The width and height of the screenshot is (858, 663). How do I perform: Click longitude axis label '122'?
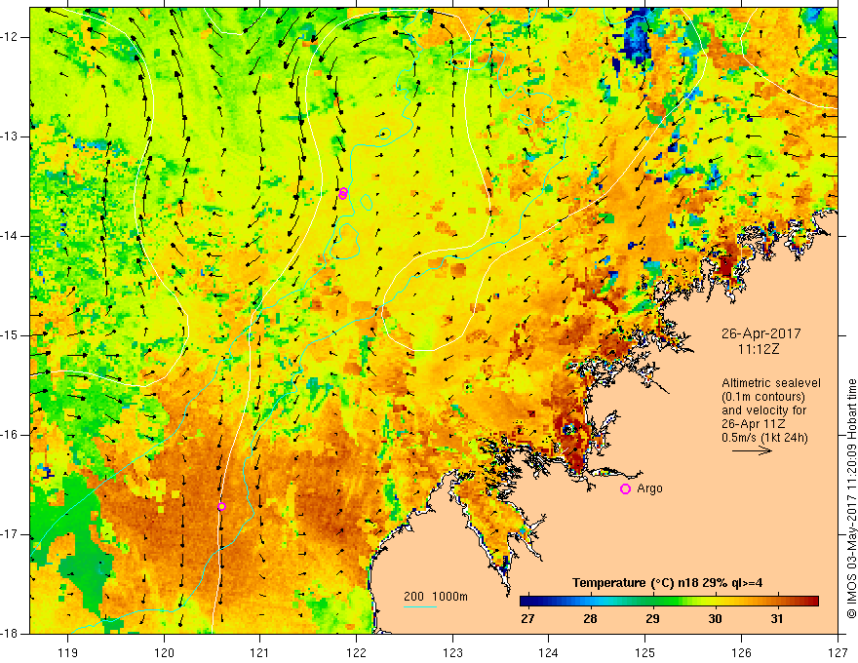tap(356, 652)
